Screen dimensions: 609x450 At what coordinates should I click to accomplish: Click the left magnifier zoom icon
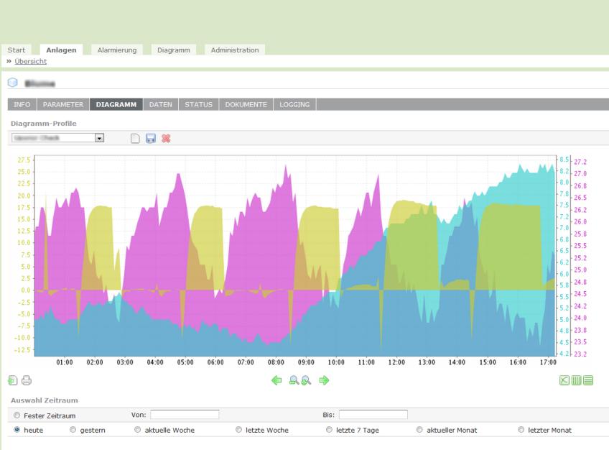pyautogui.click(x=294, y=380)
